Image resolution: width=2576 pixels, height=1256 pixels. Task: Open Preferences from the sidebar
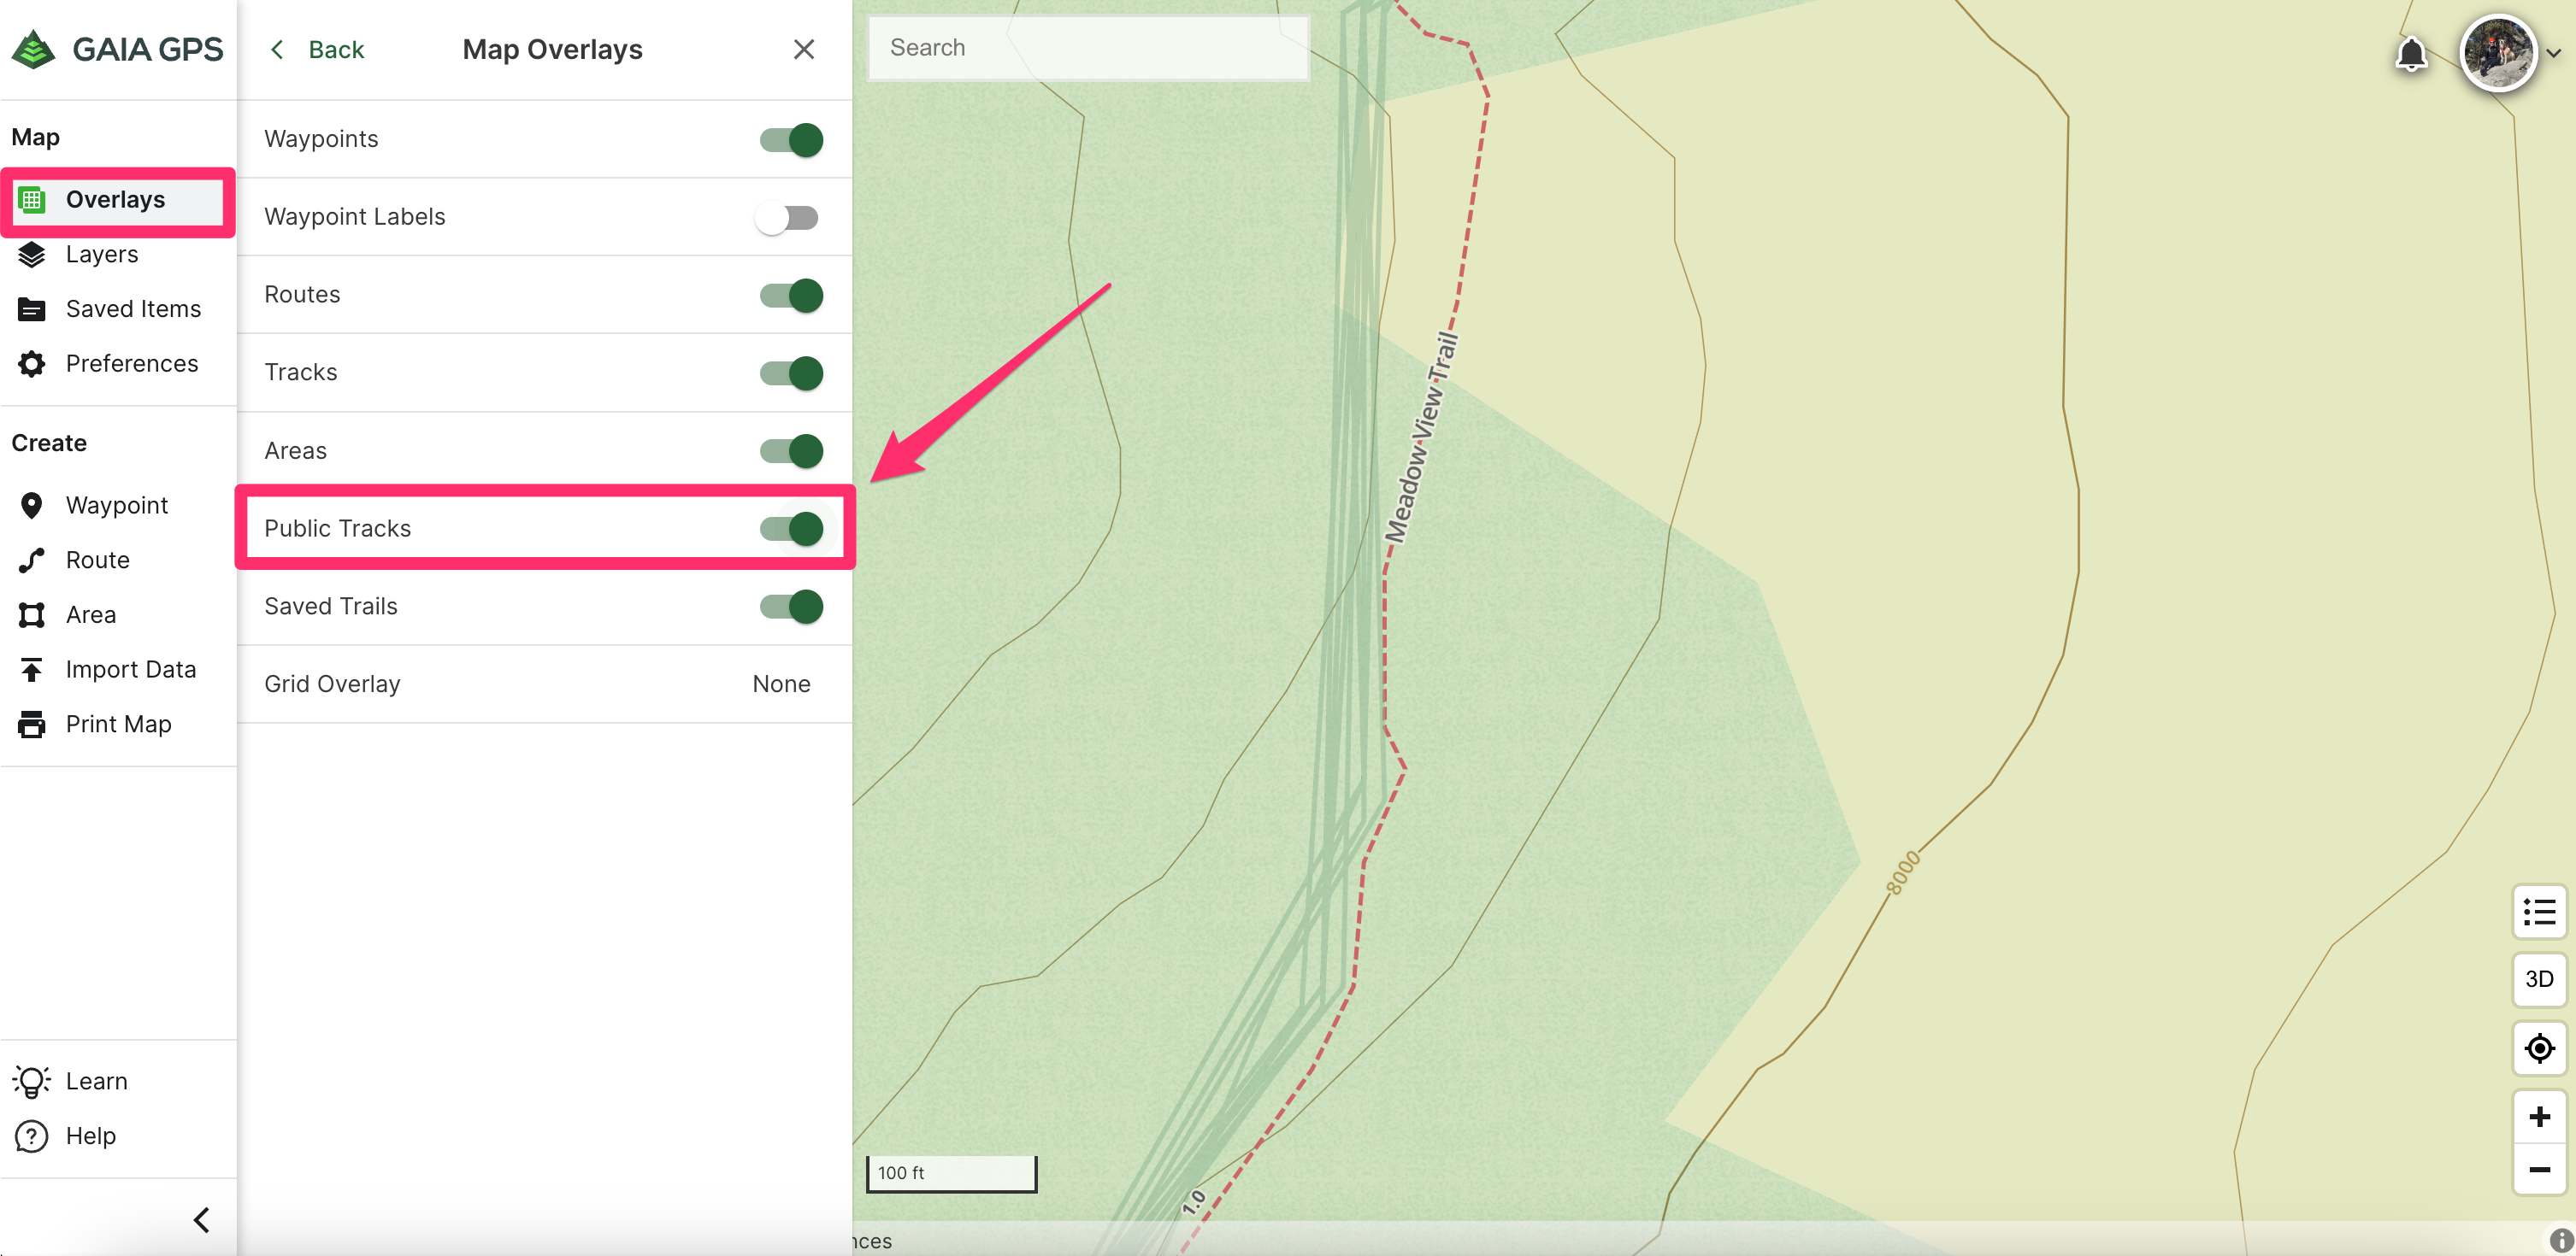[x=131, y=364]
